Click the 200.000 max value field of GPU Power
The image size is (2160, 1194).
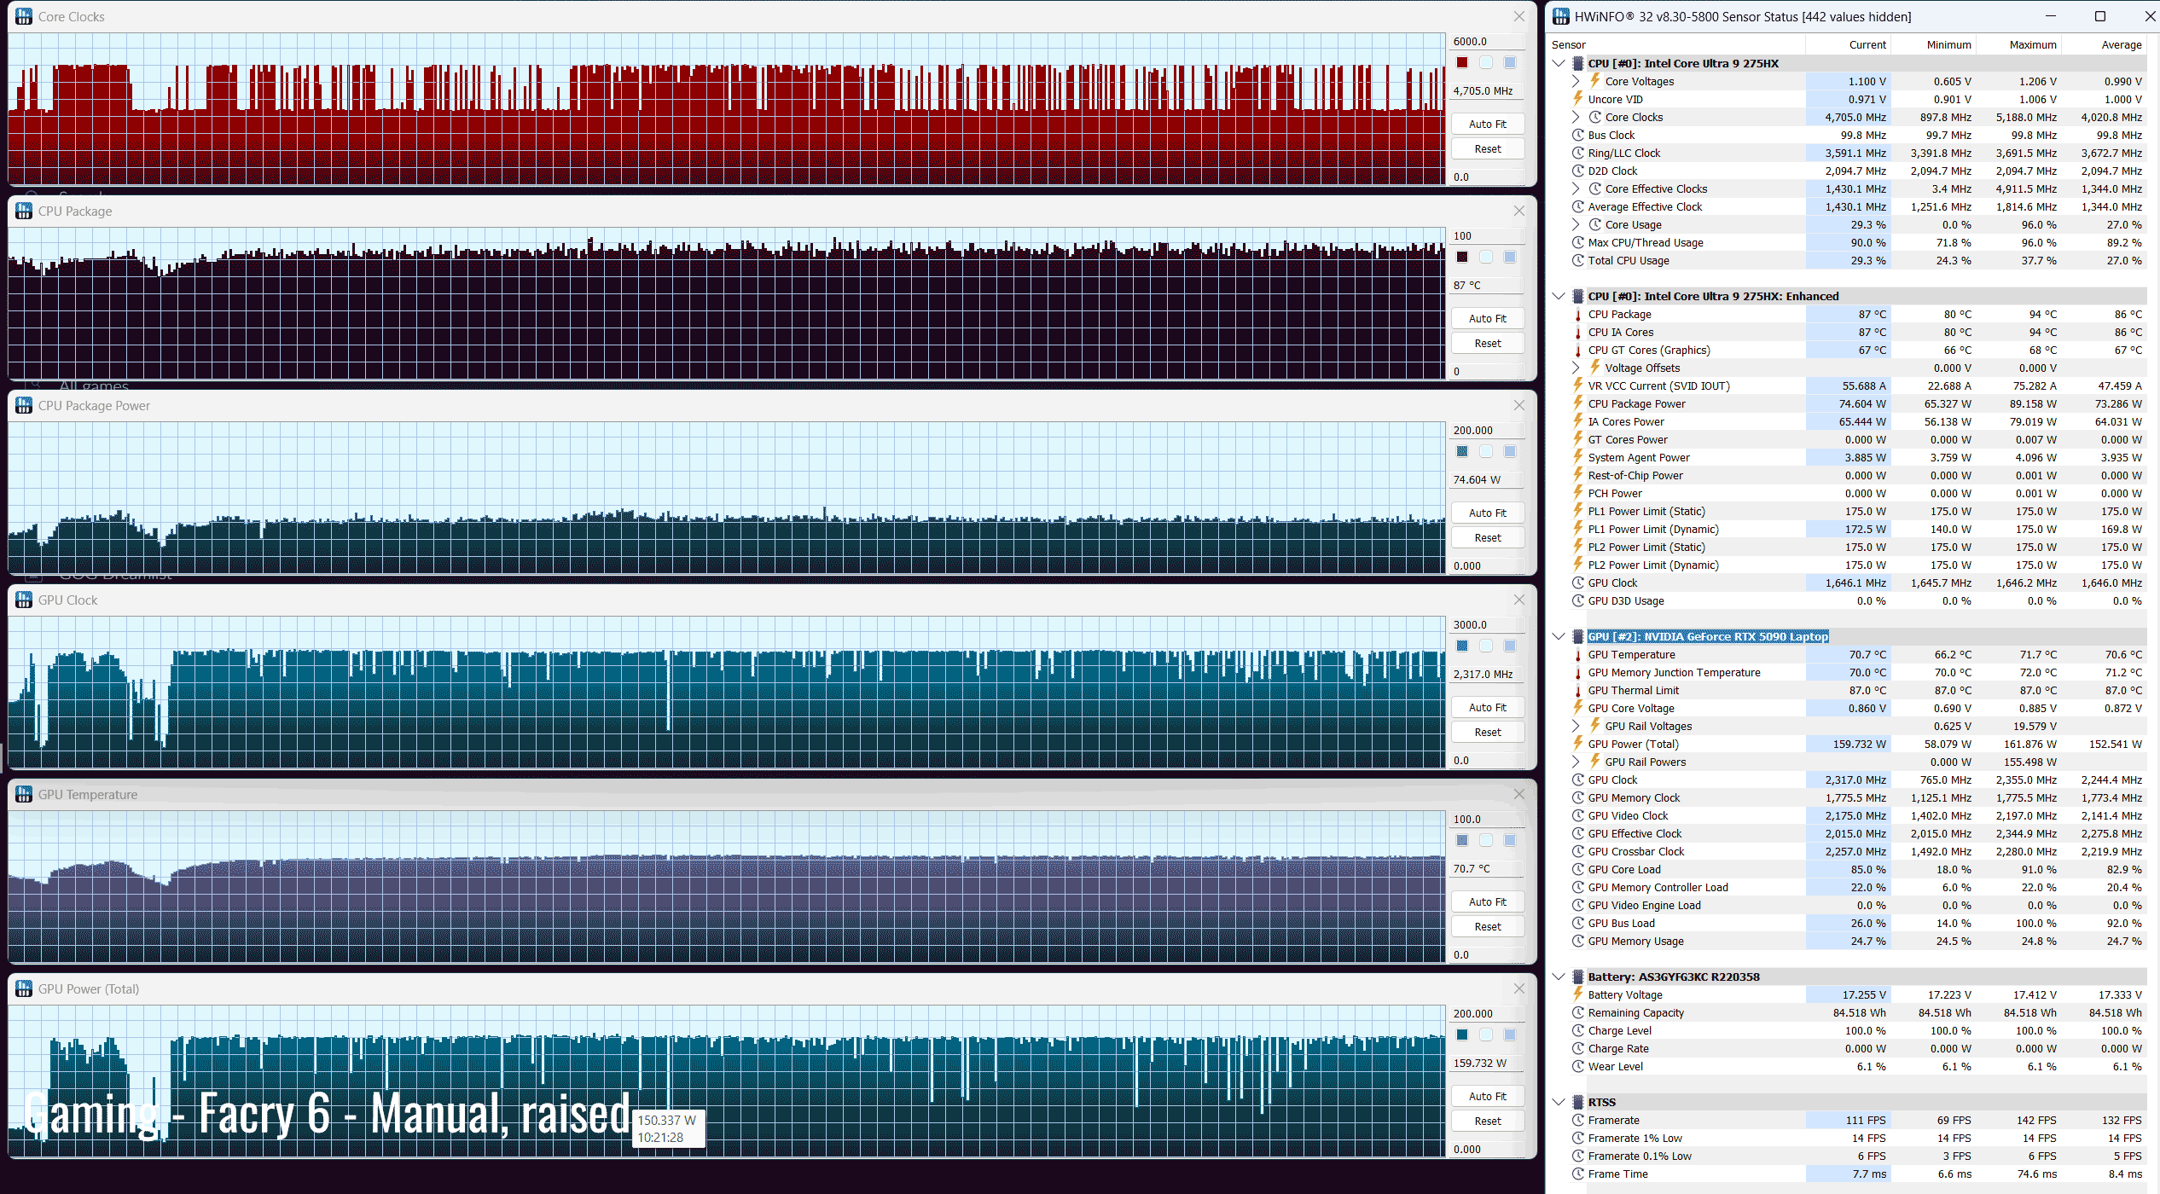1486,1013
